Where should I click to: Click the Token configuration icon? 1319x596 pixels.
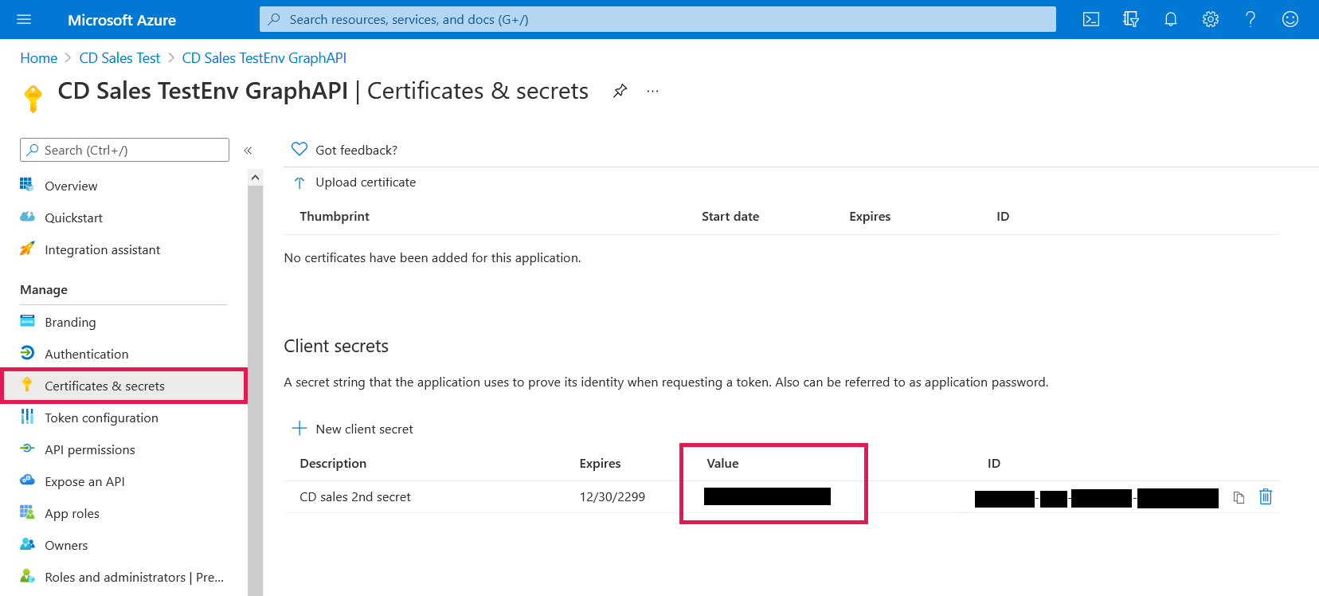tap(27, 417)
